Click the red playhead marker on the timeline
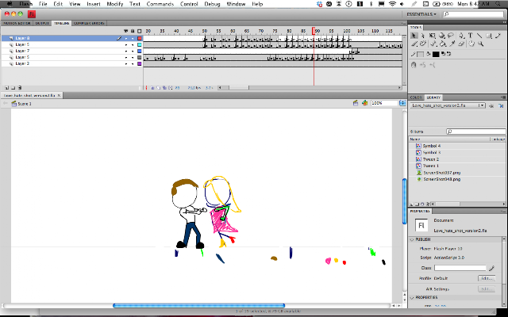 click(x=314, y=31)
